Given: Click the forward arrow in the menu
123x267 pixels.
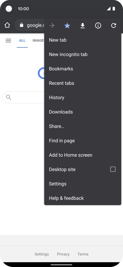Looking at the screenshot, I should click(x=52, y=25).
